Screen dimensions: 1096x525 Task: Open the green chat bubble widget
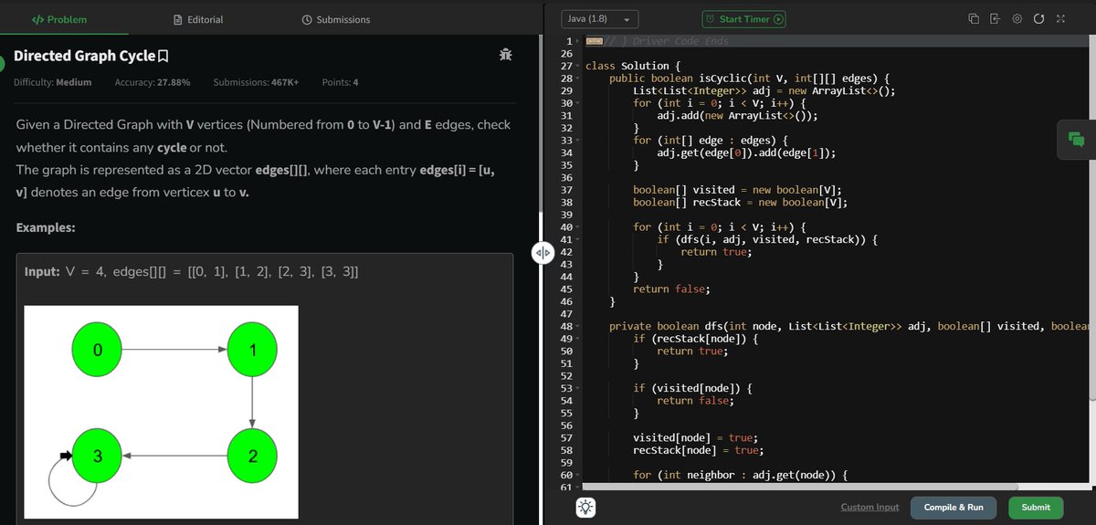point(1076,140)
